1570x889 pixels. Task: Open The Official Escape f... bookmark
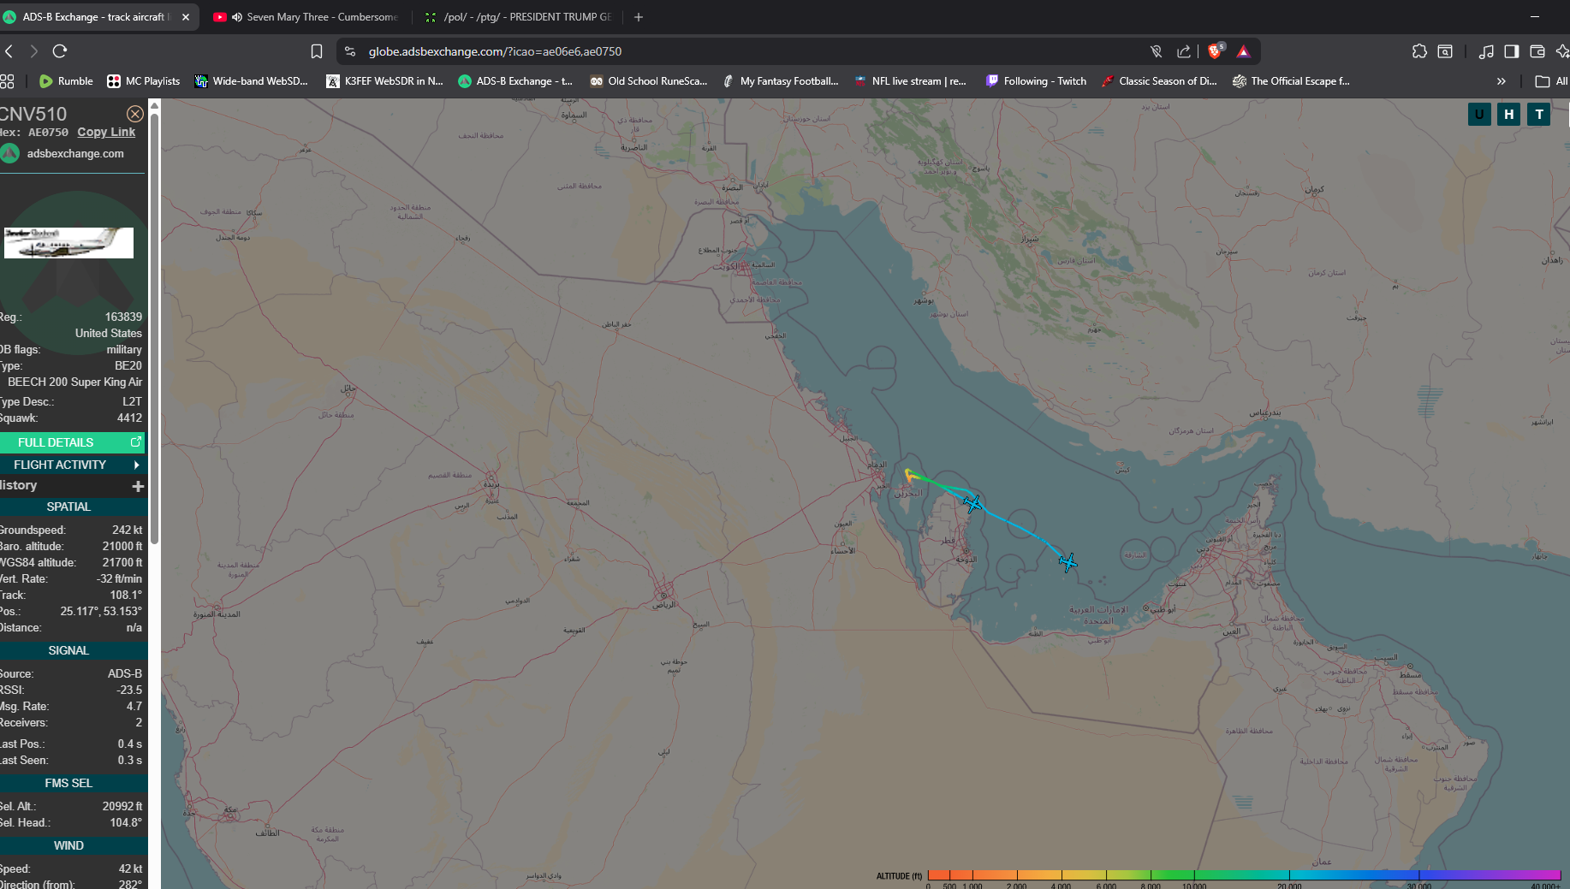coord(1291,81)
